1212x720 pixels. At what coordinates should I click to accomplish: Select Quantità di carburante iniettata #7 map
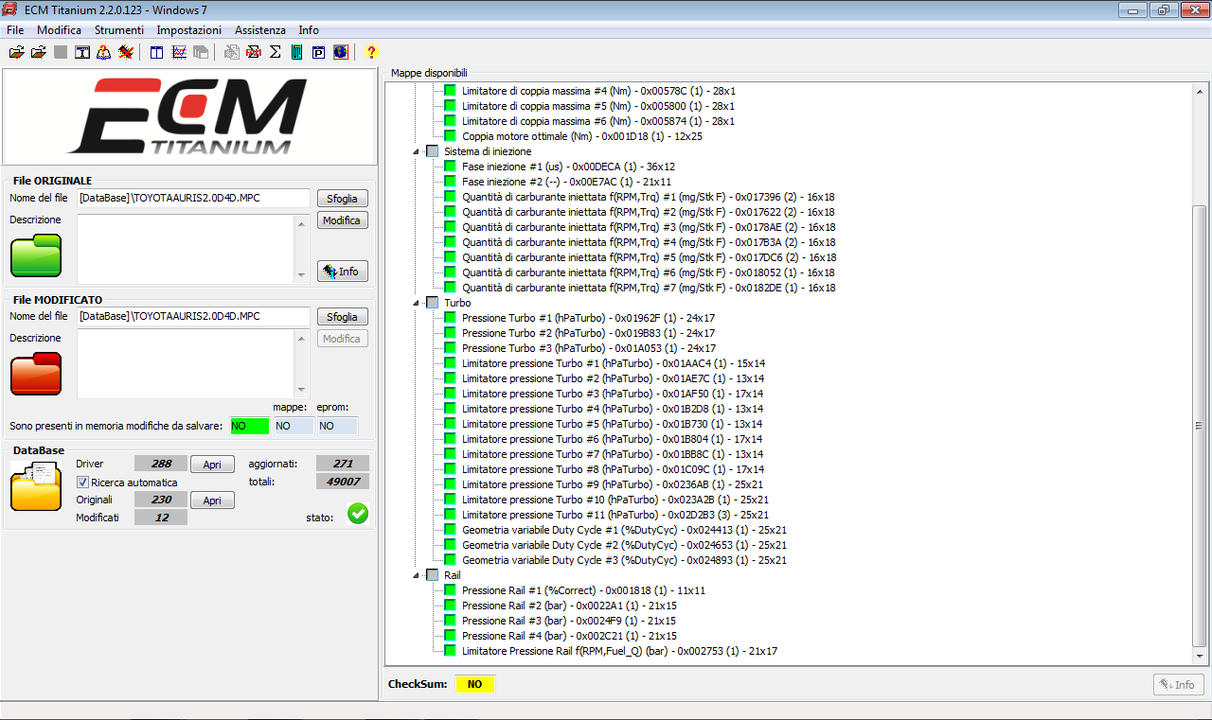(x=649, y=288)
